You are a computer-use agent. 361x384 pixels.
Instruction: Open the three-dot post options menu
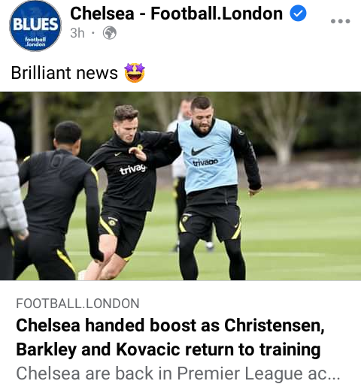pyautogui.click(x=340, y=21)
